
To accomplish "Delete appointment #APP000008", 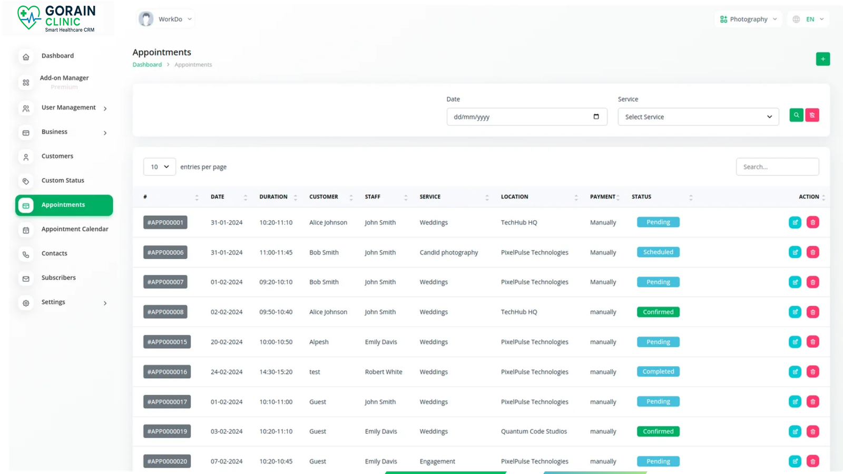I will 812,312.
